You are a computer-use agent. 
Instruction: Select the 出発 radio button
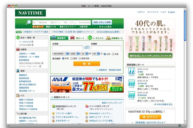105,54
